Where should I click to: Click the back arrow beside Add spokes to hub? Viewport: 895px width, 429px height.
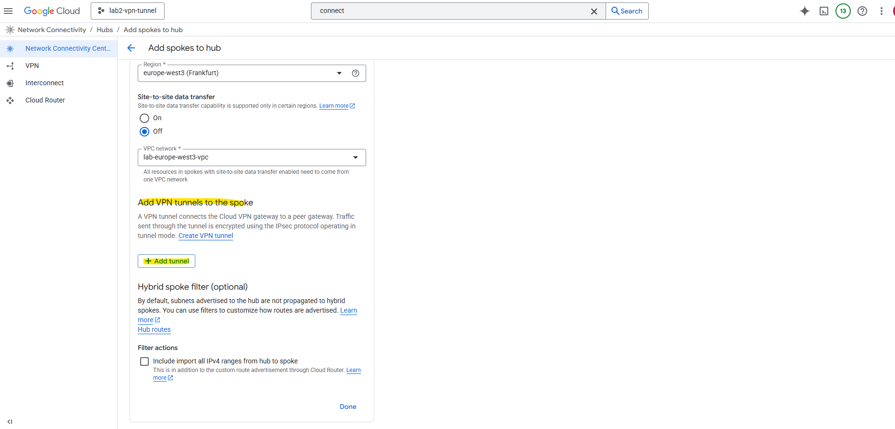click(131, 48)
